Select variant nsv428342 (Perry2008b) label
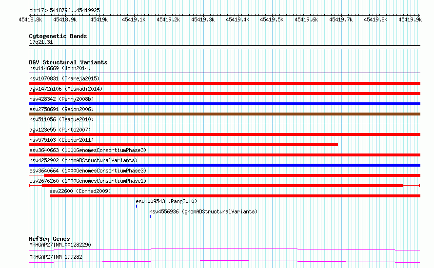This screenshot has width=434, height=268. [61, 99]
